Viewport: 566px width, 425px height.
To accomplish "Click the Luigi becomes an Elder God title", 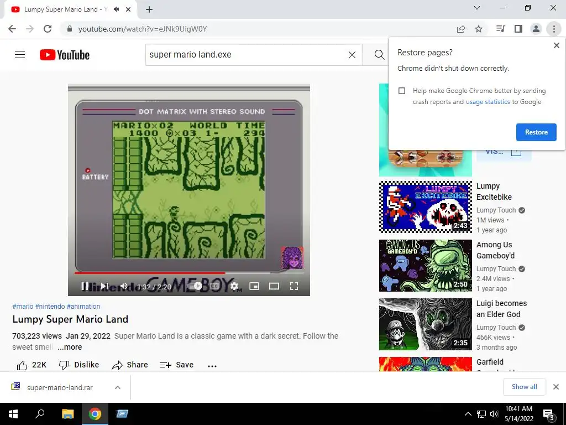I will pos(501,309).
